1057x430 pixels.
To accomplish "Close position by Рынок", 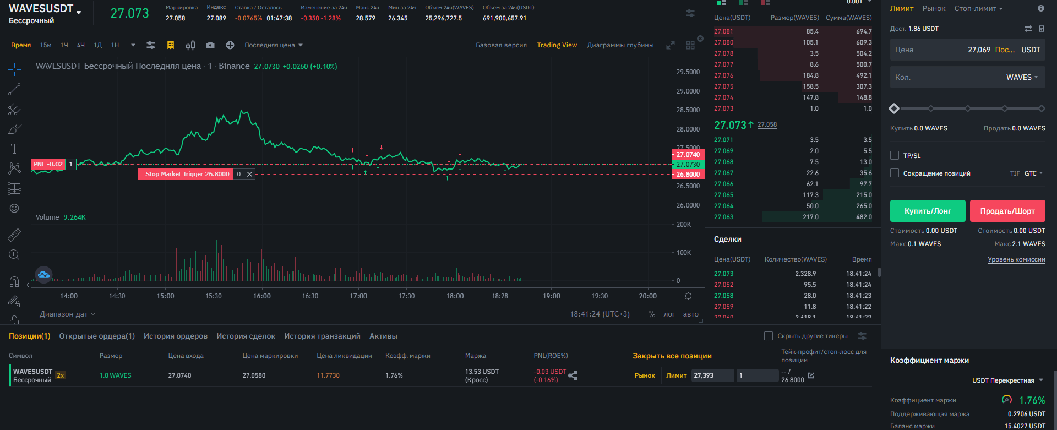I will click(645, 375).
